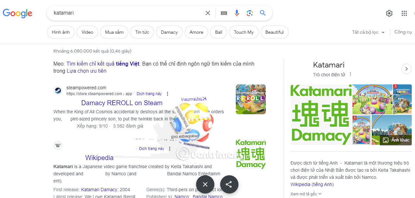Click Dịch trang này for Wikipedia result
Screen dimensions: 415x198
click(151, 149)
